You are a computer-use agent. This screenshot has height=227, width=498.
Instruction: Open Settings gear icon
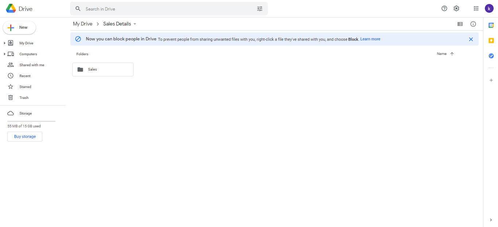pos(456,9)
